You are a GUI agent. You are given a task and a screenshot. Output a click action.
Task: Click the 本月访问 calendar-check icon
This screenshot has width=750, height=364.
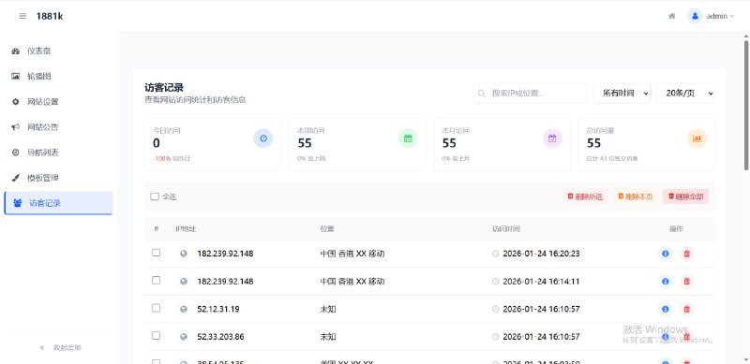[x=552, y=138]
